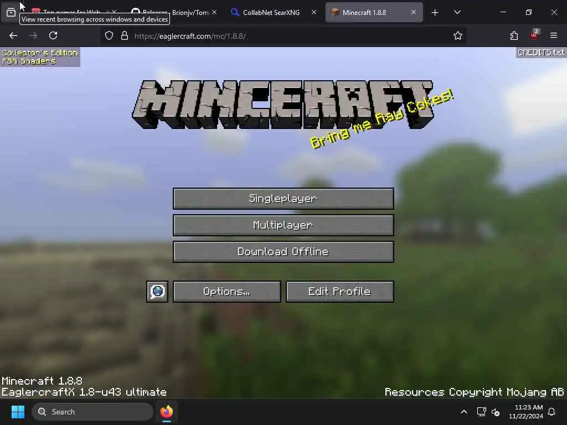Open the Windows Start menu
The image size is (567, 425).
point(18,412)
